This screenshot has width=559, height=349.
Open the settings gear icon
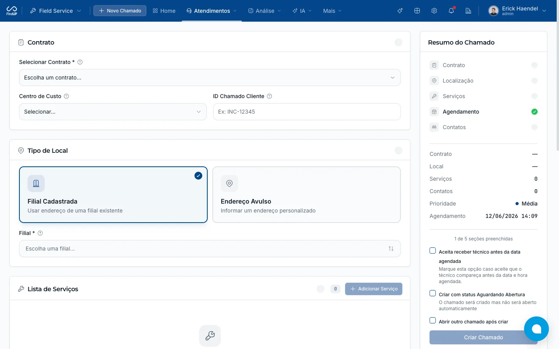[434, 11]
